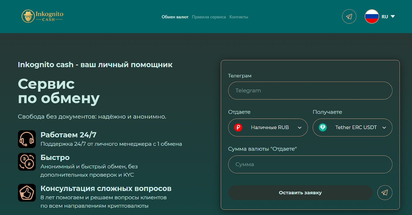This screenshot has height=215, width=412.
Task: Click the red ruble currency icon
Action: point(238,127)
